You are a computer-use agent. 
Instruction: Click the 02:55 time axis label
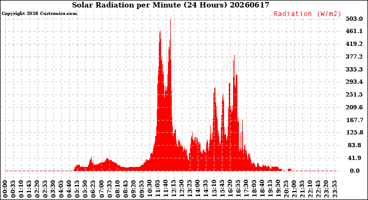[45, 189]
